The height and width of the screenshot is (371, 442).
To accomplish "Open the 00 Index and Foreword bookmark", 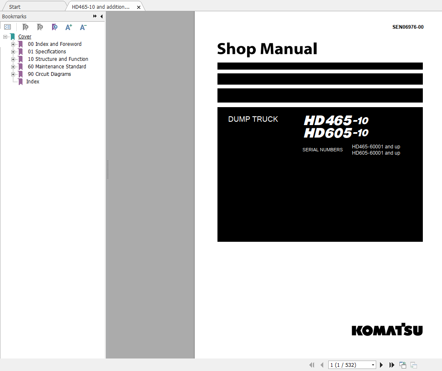I will coord(55,44).
